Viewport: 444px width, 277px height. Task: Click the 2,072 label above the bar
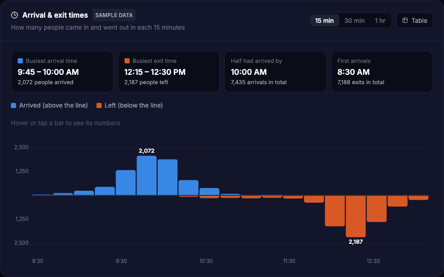146,151
